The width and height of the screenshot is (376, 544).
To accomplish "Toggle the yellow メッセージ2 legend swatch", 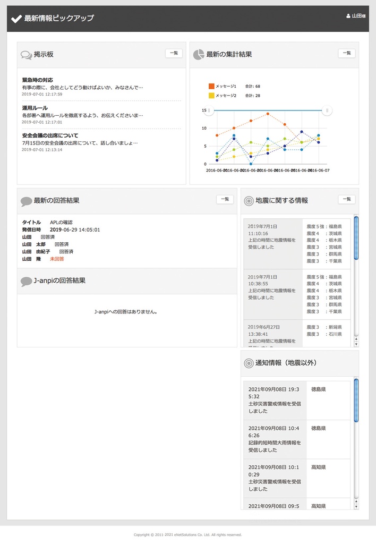I will tap(211, 96).
